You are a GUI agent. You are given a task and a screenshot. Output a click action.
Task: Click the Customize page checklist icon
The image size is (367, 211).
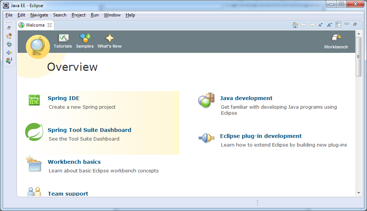[x=338, y=25]
